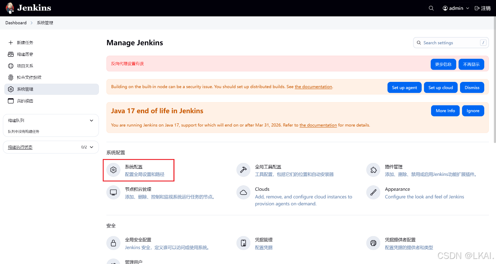Image resolution: width=496 pixels, height=264 pixels.
Task: Click the 凭据提供者配置 icon
Action: pos(373,243)
